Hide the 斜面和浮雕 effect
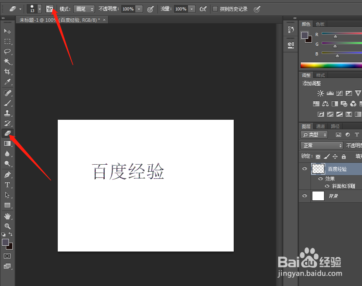The width and height of the screenshot is (362, 286). (x=327, y=186)
